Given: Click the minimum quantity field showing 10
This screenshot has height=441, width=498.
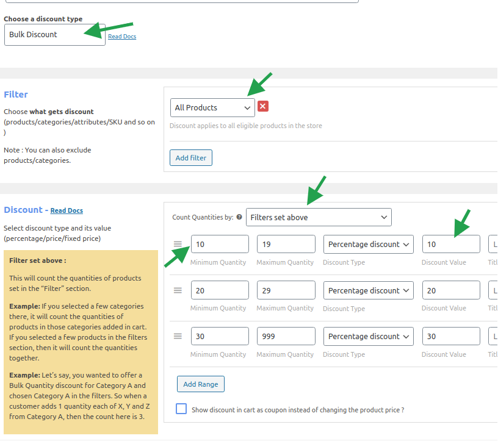Looking at the screenshot, I should (220, 244).
